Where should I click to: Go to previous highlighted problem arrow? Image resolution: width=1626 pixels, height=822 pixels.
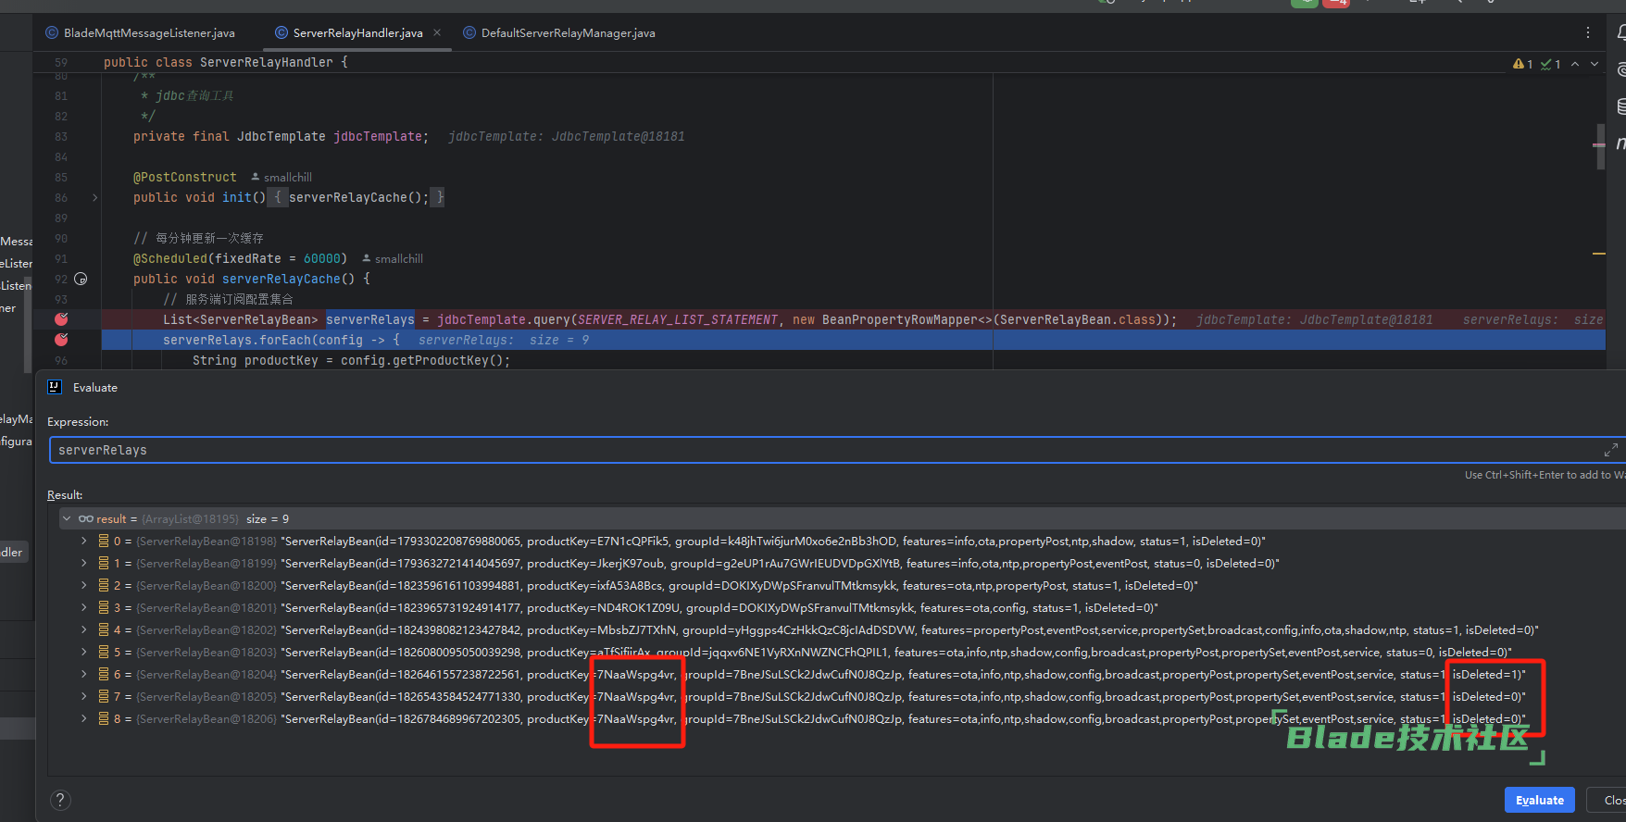(1575, 64)
